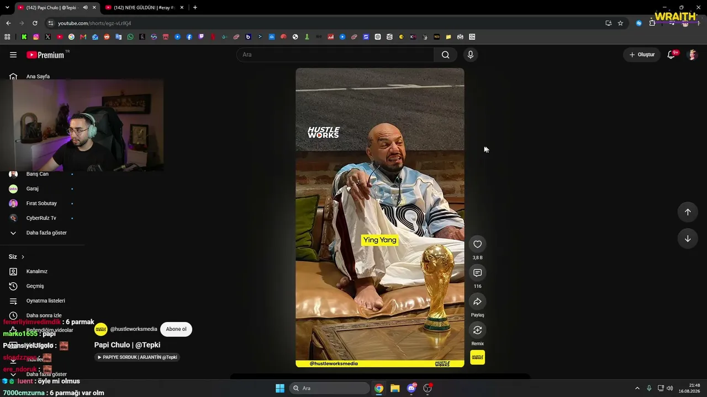Bookmark this page with the star
The width and height of the screenshot is (707, 397).
click(x=620, y=23)
